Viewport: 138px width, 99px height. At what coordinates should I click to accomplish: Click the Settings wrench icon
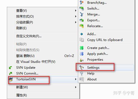(x=82, y=68)
